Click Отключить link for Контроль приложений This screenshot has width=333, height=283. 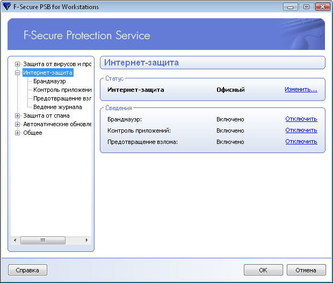coord(301,130)
